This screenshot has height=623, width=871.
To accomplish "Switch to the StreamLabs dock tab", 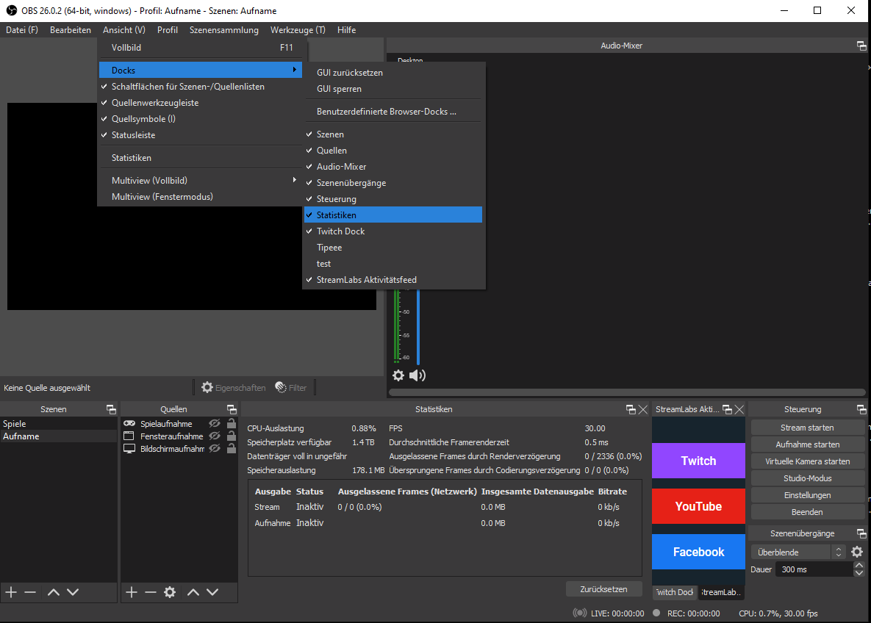I will click(x=722, y=592).
